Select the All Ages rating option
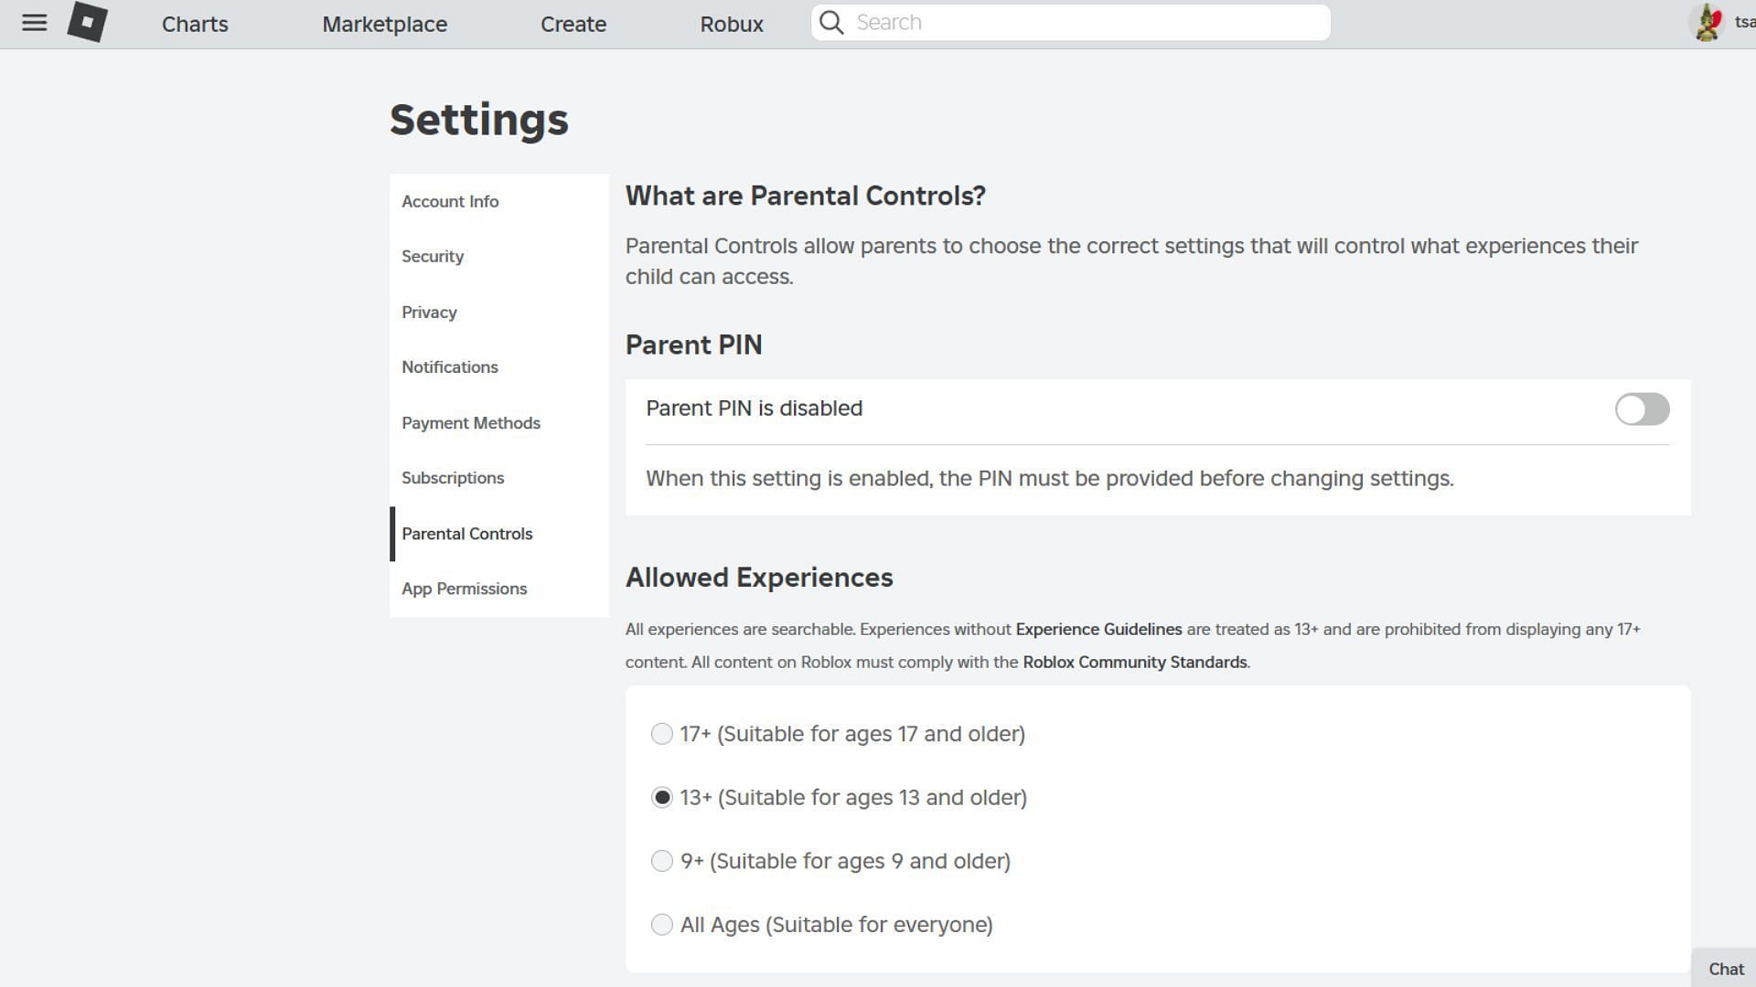Image resolution: width=1756 pixels, height=987 pixels. pos(661,924)
